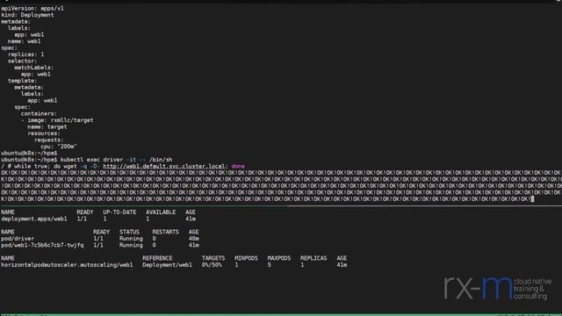Click the 'AVAILABLE' column header
Viewport: 562px width, 316px height.
(x=161, y=212)
